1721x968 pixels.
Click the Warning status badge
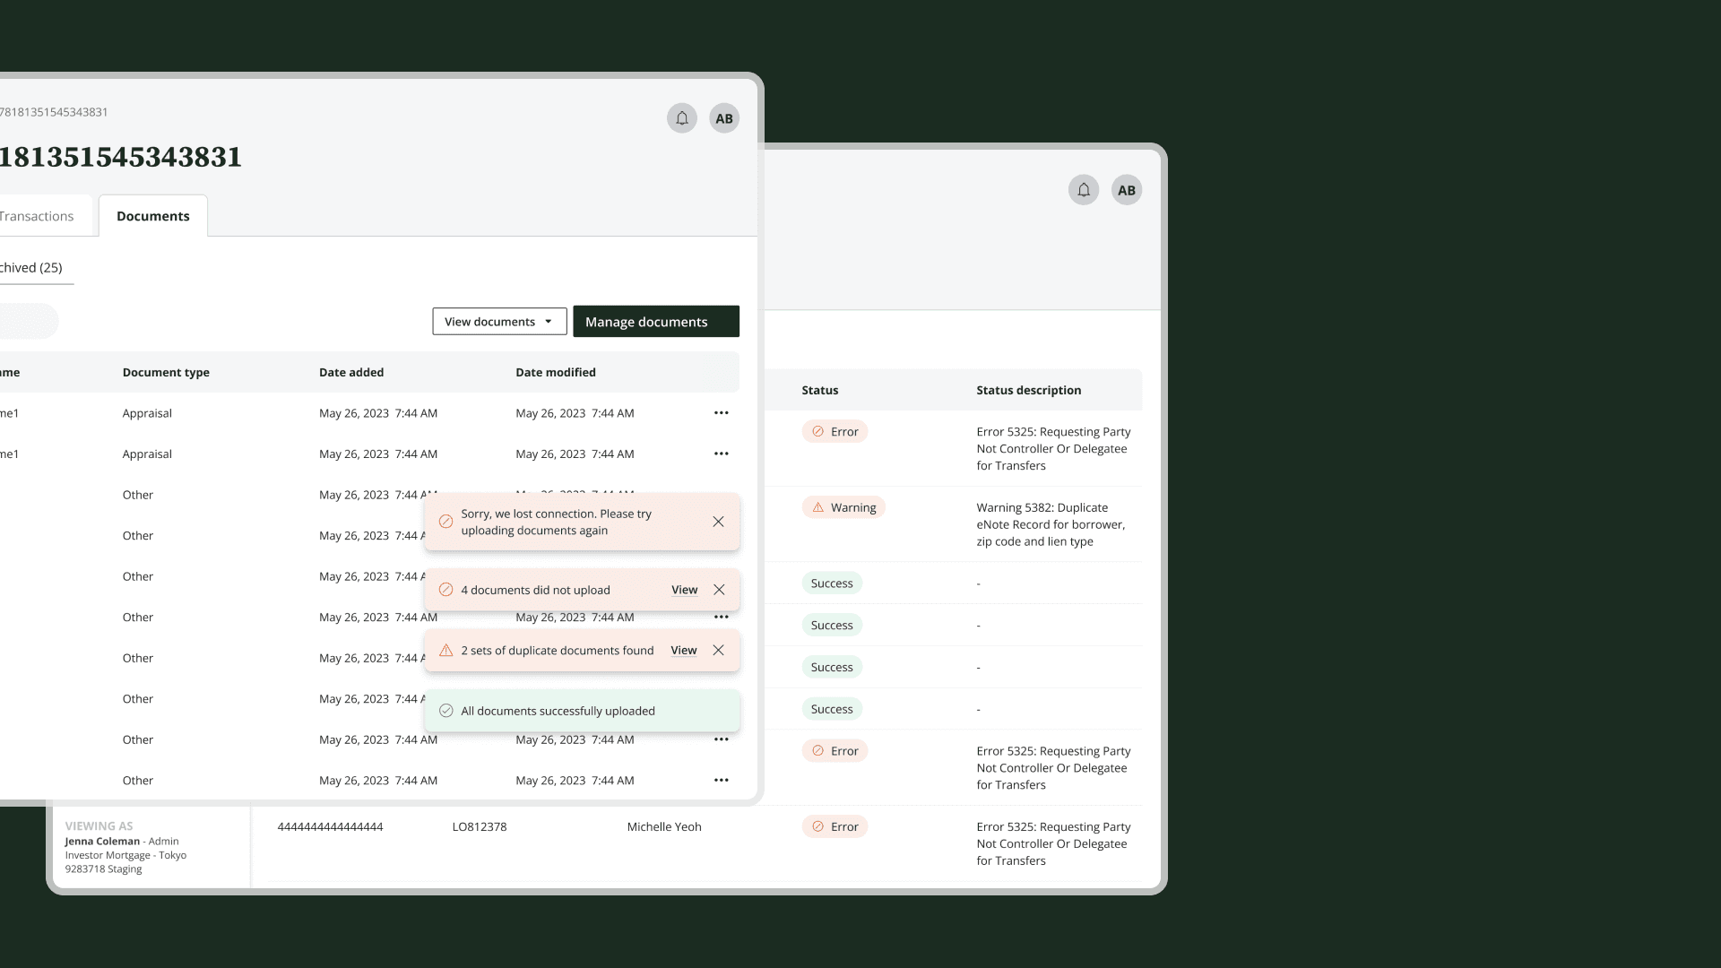[843, 507]
